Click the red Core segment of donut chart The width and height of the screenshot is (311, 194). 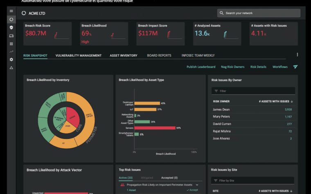point(72,117)
